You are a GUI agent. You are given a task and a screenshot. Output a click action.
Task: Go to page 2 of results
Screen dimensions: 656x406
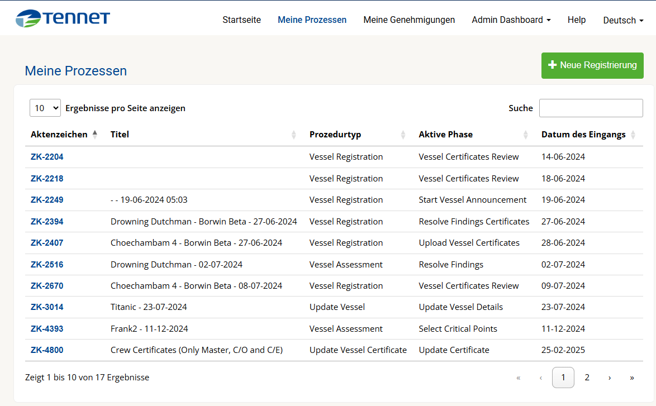(x=587, y=378)
